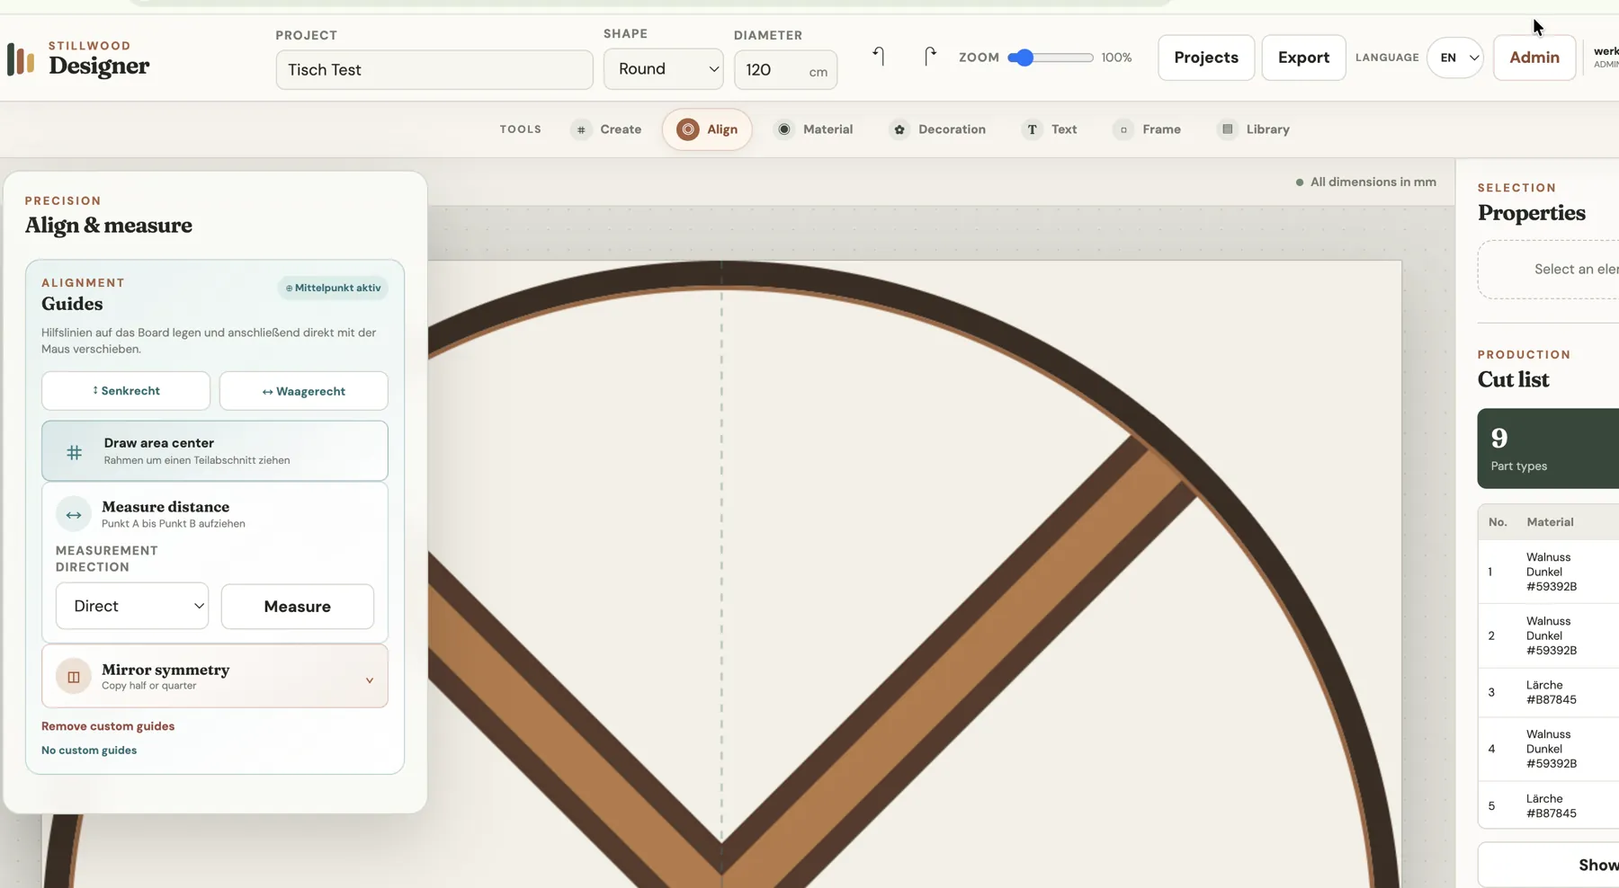Viewport: 1619px width, 888px height.
Task: Select Draw area center option
Action: point(215,451)
